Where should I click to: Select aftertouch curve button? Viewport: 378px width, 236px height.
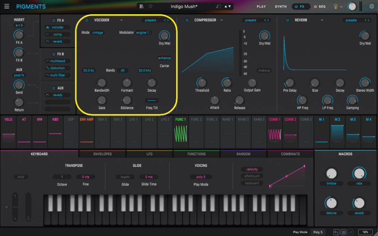pyautogui.click(x=252, y=176)
